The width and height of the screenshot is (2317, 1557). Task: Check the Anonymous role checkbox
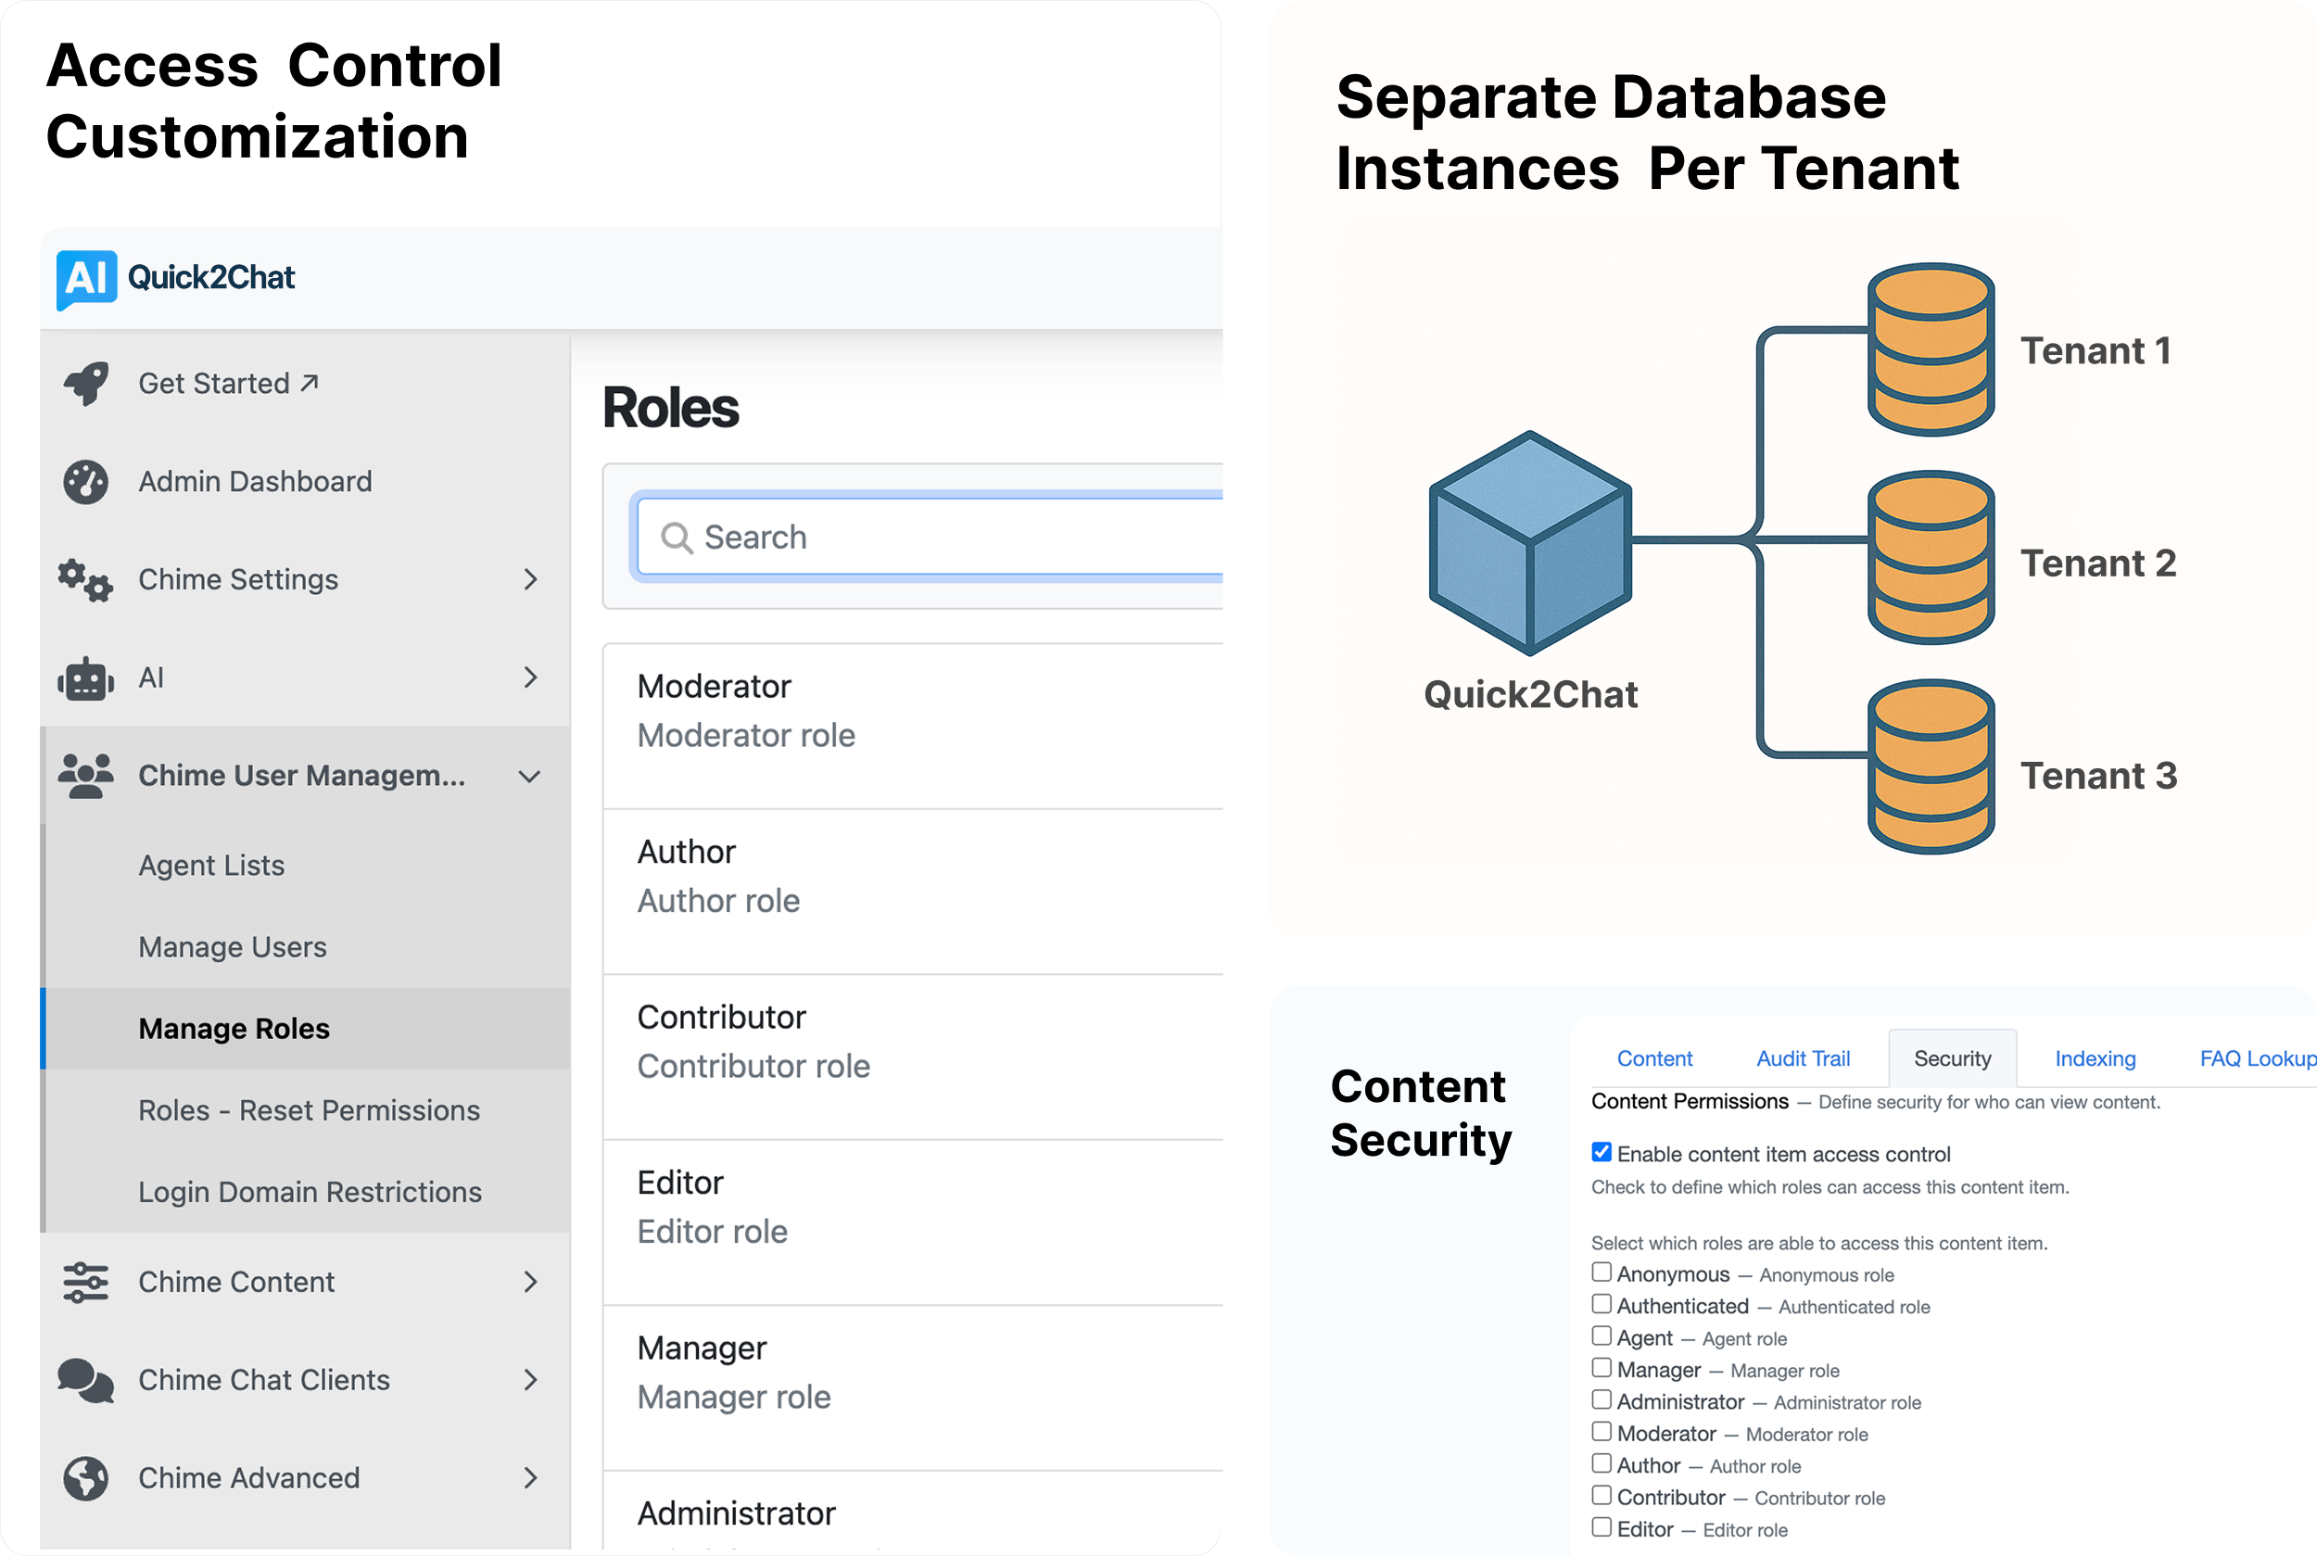tap(1602, 1272)
